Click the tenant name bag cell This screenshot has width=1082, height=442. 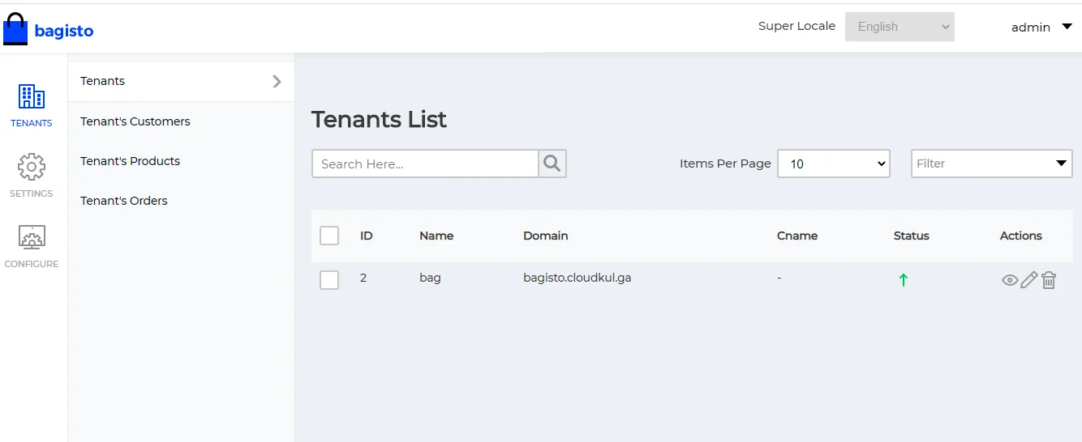[430, 278]
